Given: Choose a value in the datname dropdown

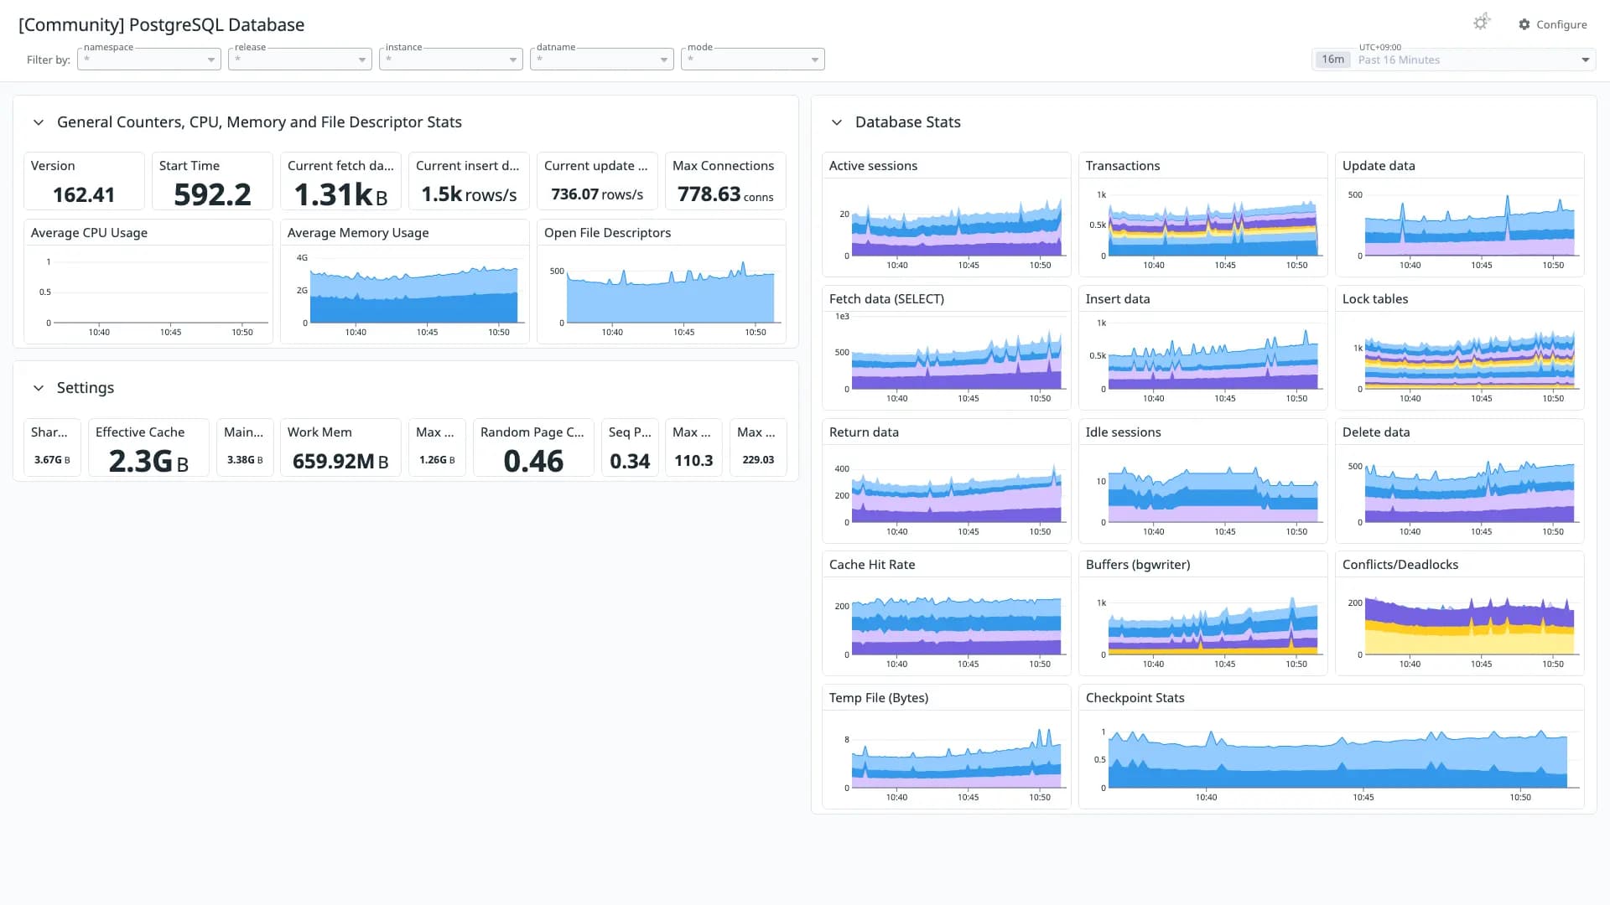Looking at the screenshot, I should pyautogui.click(x=602, y=59).
